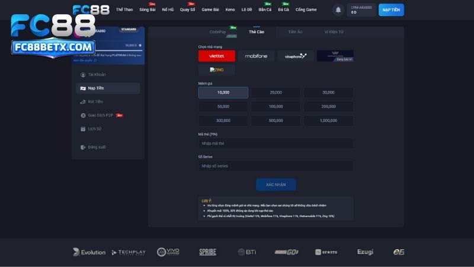Viewport: 474px width, 267px height.
Task: Click the blue NẠP TIỀN header button
Action: pos(391,10)
